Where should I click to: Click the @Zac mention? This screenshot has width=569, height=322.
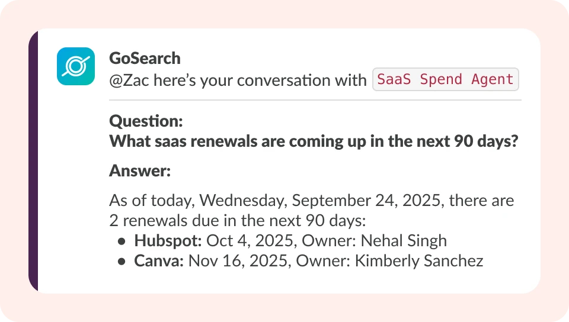click(129, 80)
